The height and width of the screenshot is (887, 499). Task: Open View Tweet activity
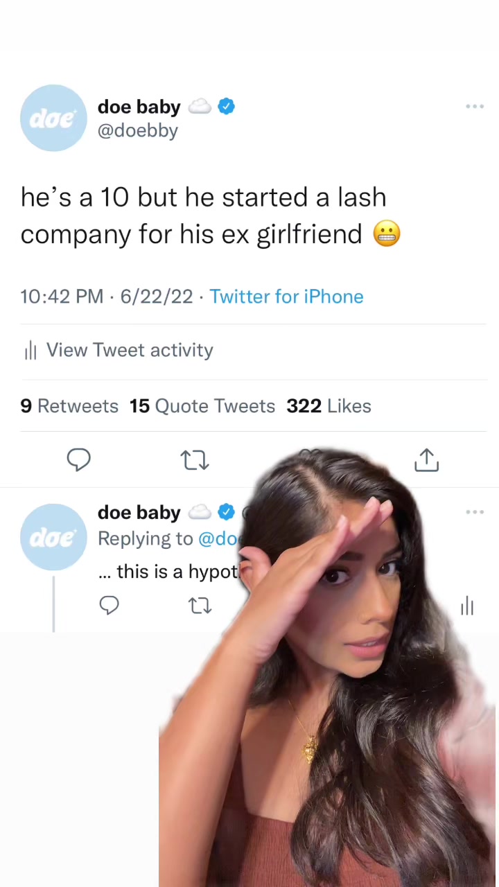click(x=130, y=351)
